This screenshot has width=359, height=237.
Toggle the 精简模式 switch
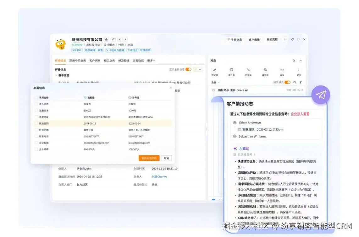287,82
